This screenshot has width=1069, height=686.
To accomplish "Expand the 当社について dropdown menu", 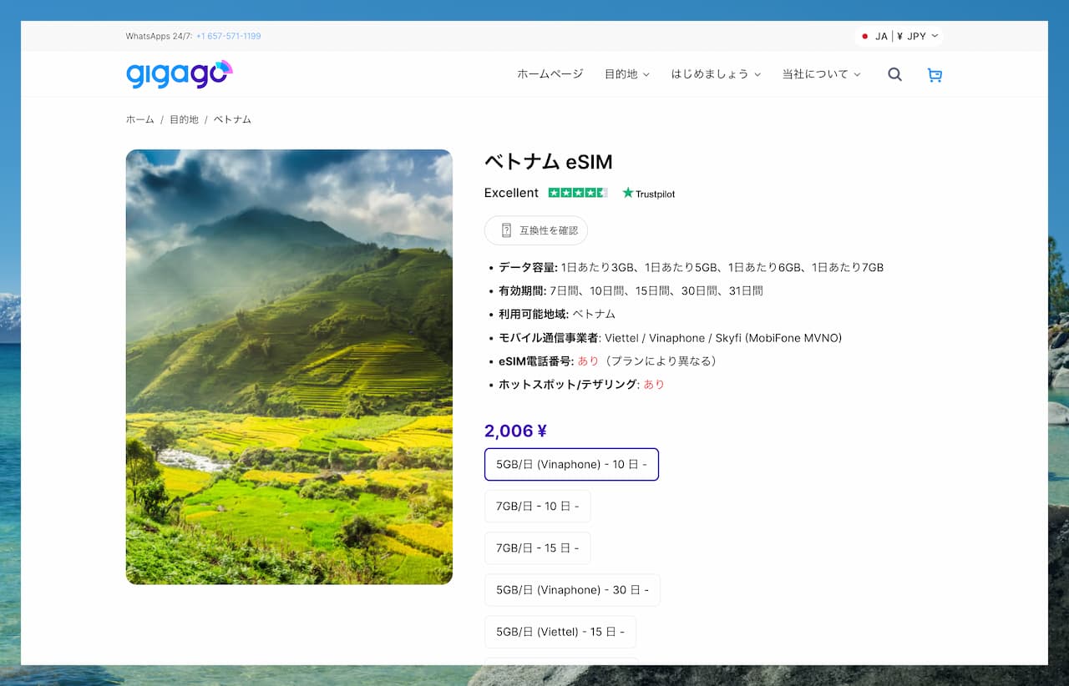I will pyautogui.click(x=820, y=74).
